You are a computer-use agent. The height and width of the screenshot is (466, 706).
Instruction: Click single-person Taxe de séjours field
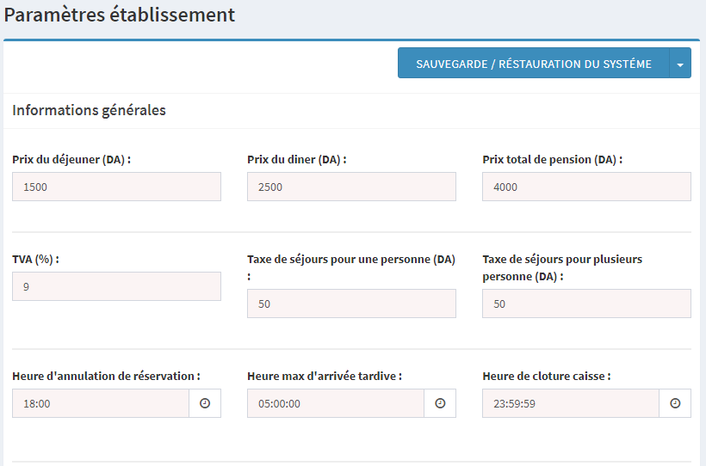pos(351,304)
